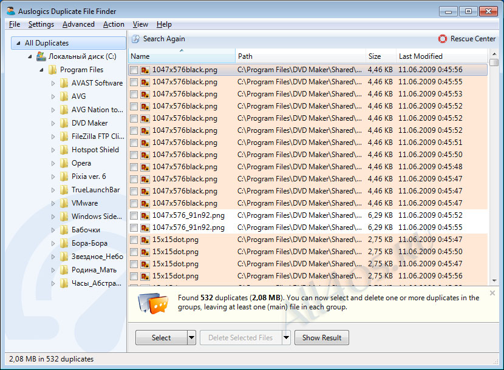Click the Search Again refresh icon
The height and width of the screenshot is (370, 504).
click(135, 39)
